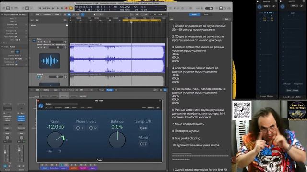Viewport: 307px width, 172px height.
Task: Open the LCD display mode dropdown
Action: point(165,8)
